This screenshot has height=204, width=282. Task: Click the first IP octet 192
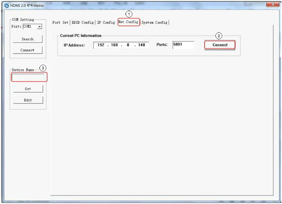[x=101, y=45]
